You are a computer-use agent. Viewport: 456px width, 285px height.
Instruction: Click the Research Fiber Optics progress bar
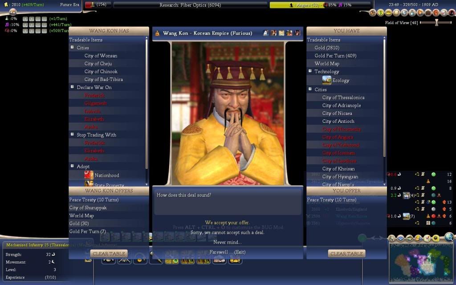pyautogui.click(x=190, y=5)
